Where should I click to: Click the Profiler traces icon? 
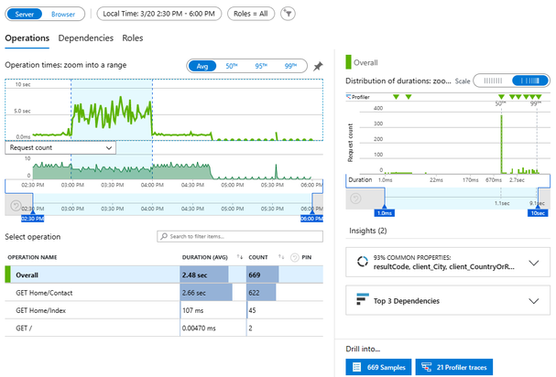426,367
